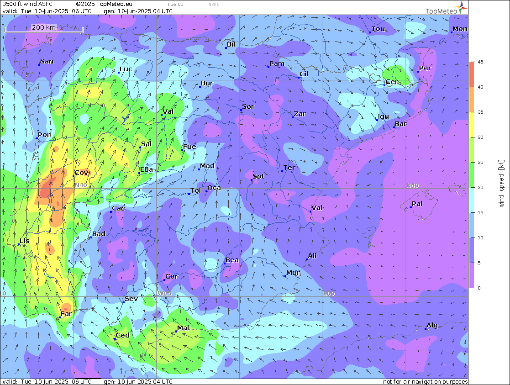Screen dimensions: 510x385
Task: Click the 'W05' longitude grid label
Action: point(165,294)
